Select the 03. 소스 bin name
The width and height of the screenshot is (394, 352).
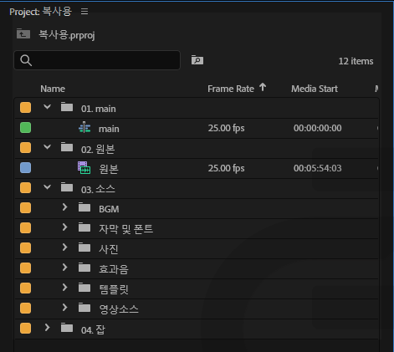(x=98, y=189)
